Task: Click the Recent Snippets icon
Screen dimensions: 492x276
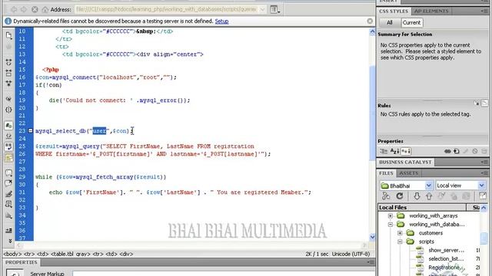Action: (8, 205)
